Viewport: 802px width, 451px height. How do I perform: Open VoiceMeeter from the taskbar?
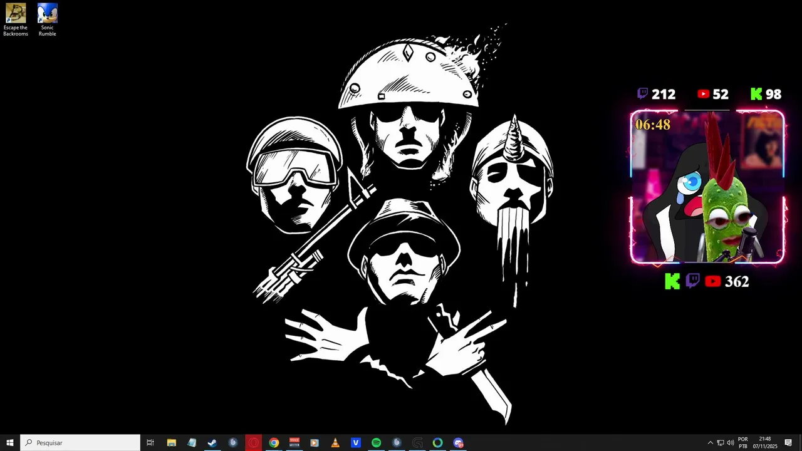tap(294, 443)
